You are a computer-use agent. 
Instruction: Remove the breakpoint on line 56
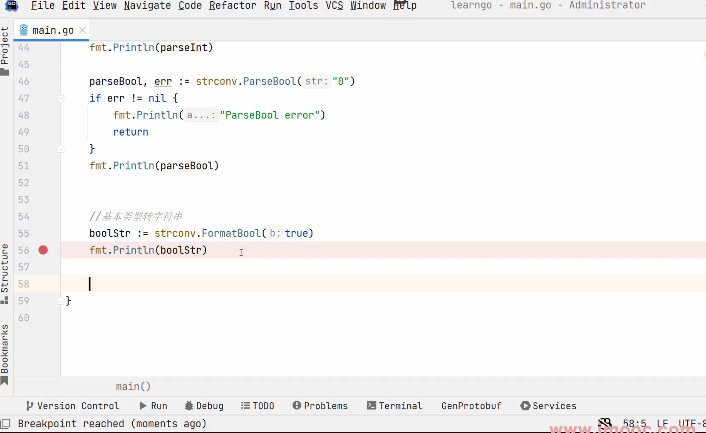coord(43,250)
